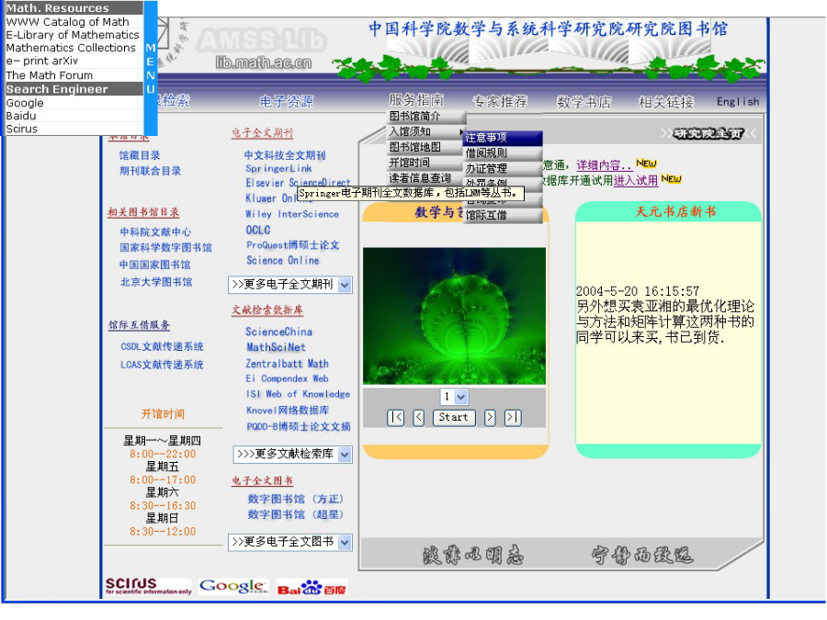
Task: Open 中科院文献中心 link
Action: pos(155,232)
